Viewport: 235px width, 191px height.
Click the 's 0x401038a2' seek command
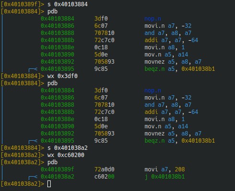(x=67, y=148)
